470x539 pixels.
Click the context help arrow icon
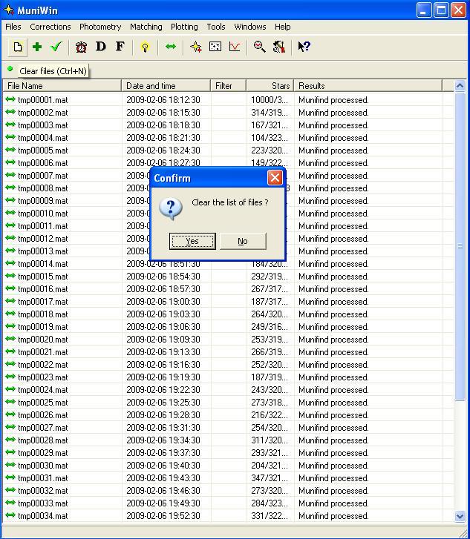click(x=304, y=47)
